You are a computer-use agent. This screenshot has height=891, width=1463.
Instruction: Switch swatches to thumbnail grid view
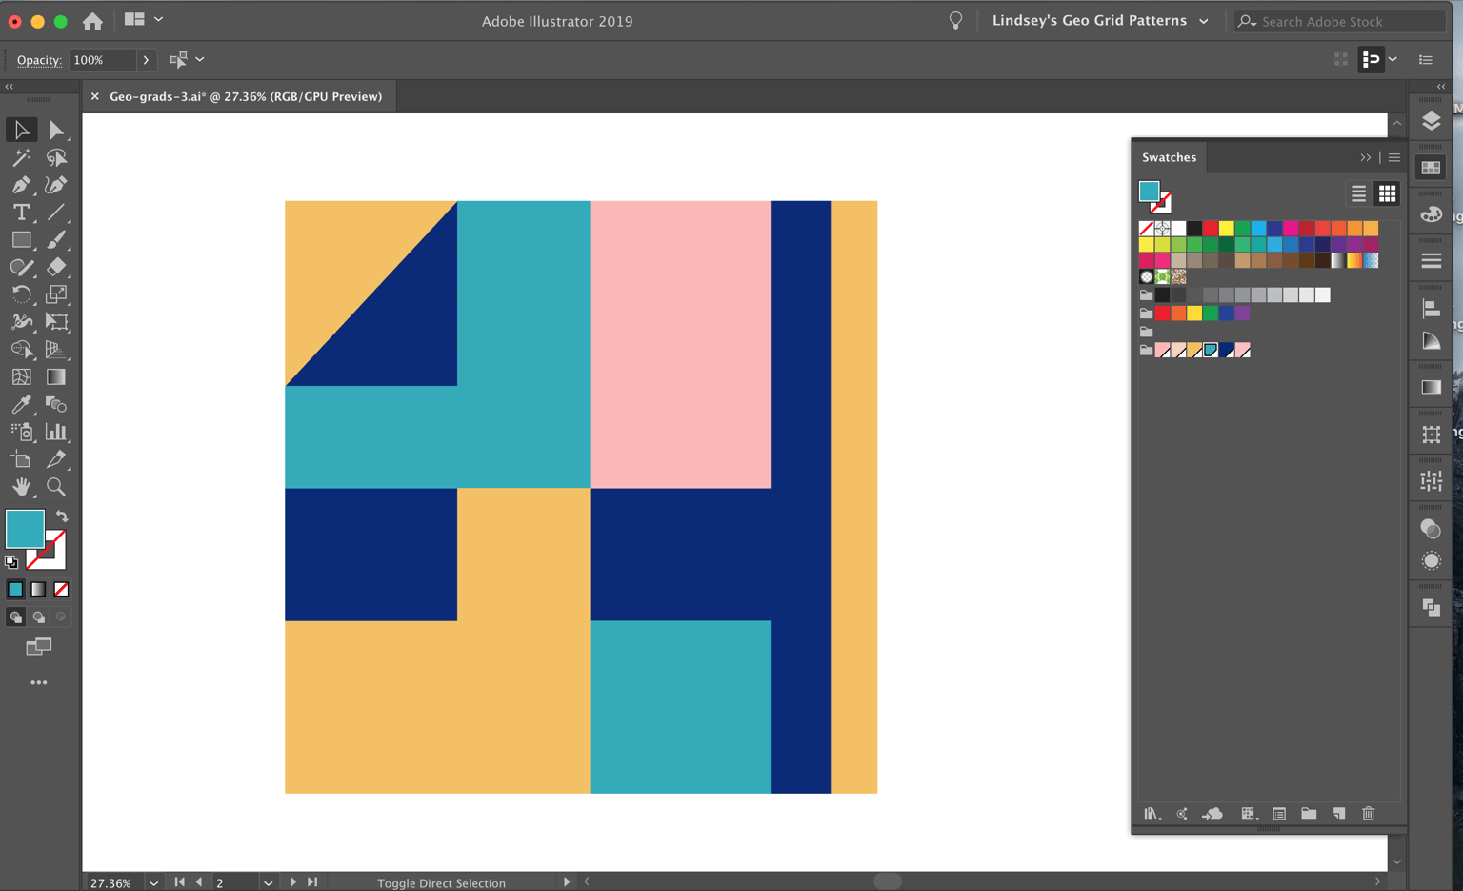1387,193
